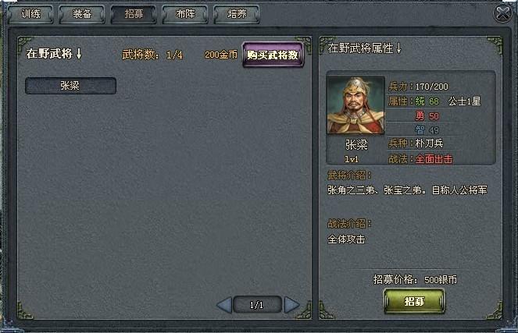Click the 朴刀兵 troop type text

[x=429, y=143]
